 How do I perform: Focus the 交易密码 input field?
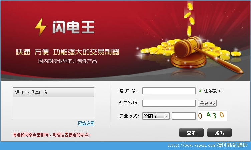(169, 103)
